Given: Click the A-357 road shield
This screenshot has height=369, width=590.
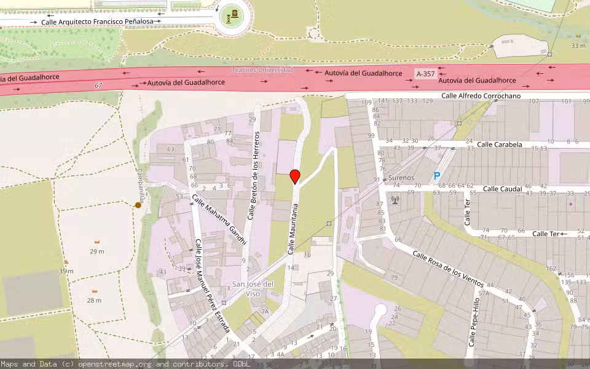Looking at the screenshot, I should (x=425, y=74).
